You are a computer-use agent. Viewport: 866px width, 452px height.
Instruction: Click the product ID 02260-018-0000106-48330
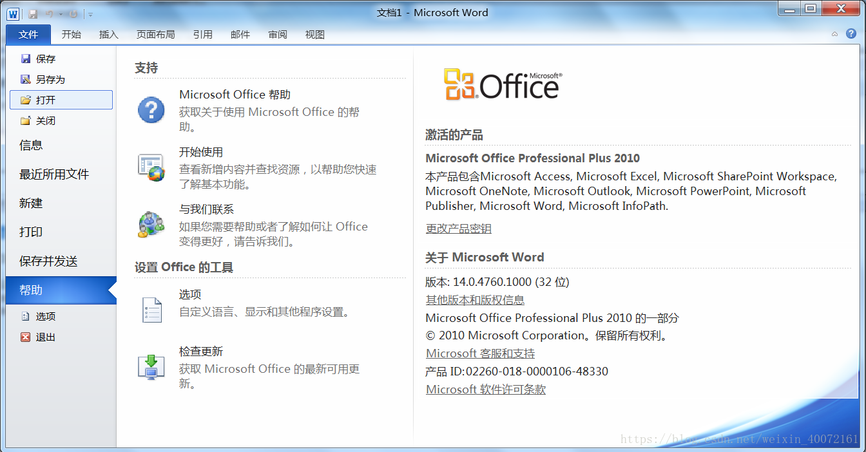pos(537,372)
